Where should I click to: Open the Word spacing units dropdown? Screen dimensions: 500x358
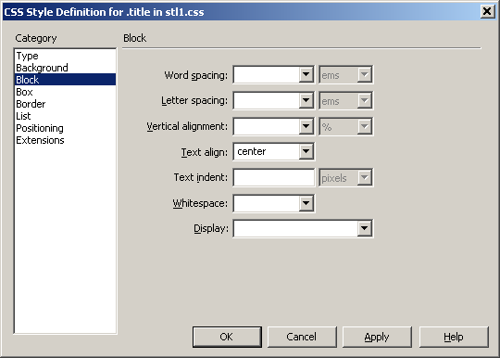[345, 75]
